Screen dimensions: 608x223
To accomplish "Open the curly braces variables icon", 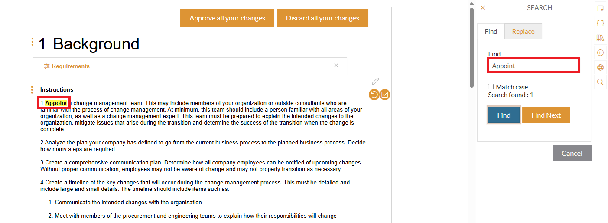I will click(600, 23).
